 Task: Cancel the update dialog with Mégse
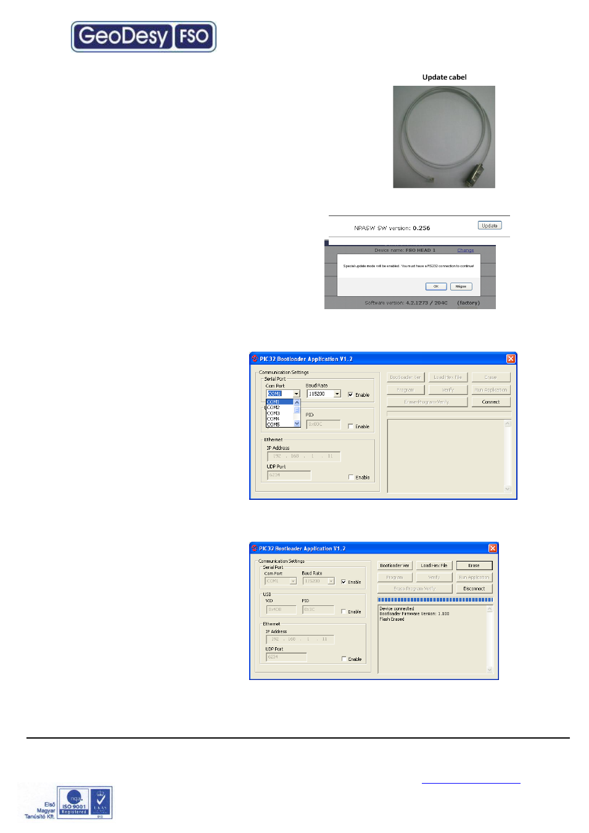(x=461, y=286)
